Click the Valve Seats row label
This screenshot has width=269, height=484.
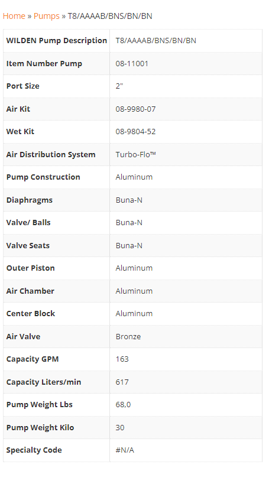point(28,246)
